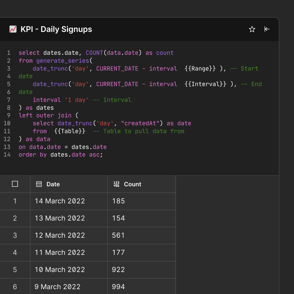
Task: Star the KPI - Daily Signups query
Action: 252,29
